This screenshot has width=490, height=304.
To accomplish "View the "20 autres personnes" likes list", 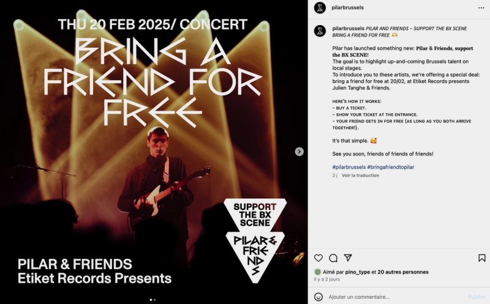I will (x=403, y=272).
